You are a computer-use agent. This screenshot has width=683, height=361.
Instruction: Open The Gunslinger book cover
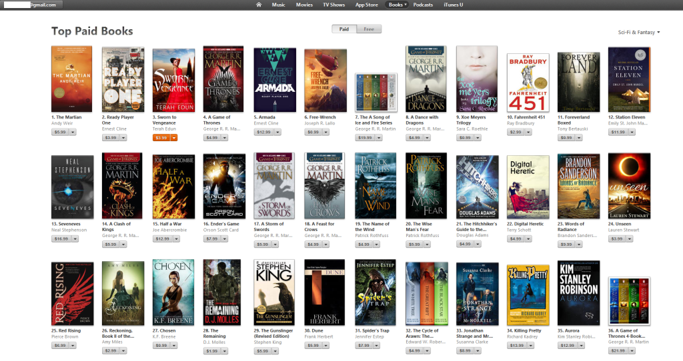coord(274,292)
